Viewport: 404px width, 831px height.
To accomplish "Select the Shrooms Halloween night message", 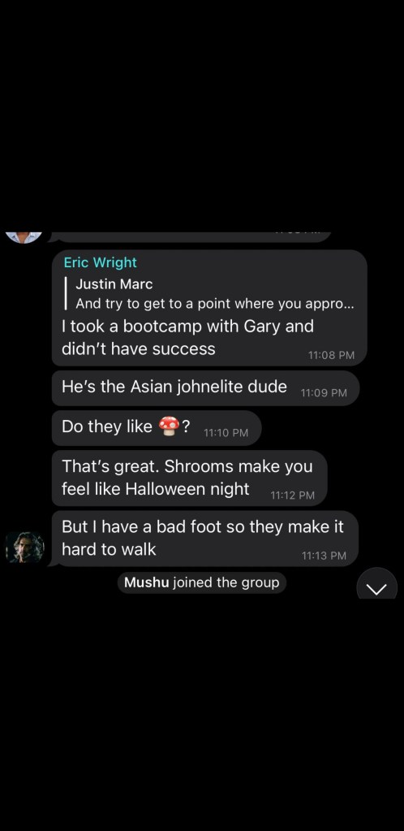I will (x=189, y=478).
